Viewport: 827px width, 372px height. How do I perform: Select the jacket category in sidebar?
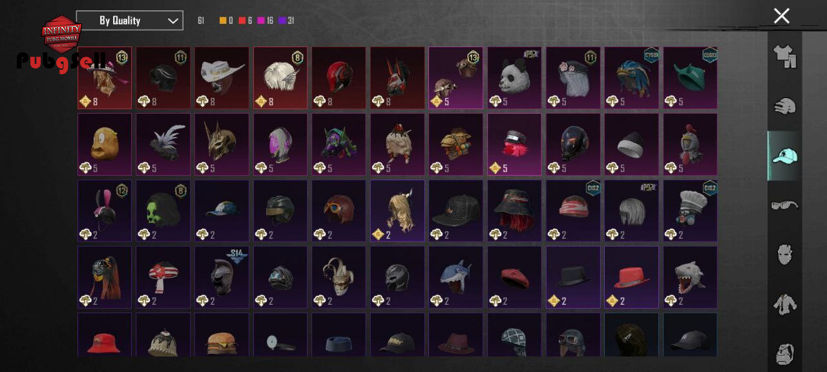click(x=784, y=304)
